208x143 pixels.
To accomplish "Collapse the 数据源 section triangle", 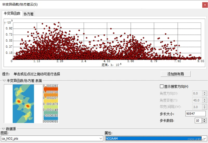I will pos(3,129).
